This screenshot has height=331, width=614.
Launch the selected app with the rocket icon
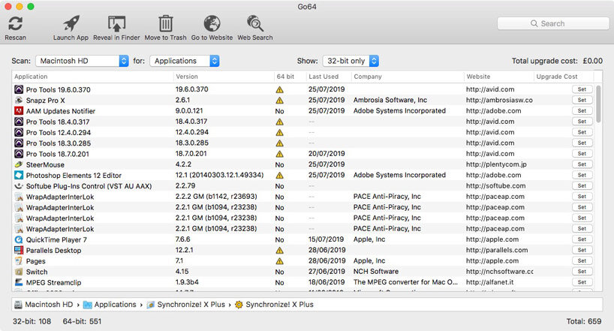(x=71, y=23)
